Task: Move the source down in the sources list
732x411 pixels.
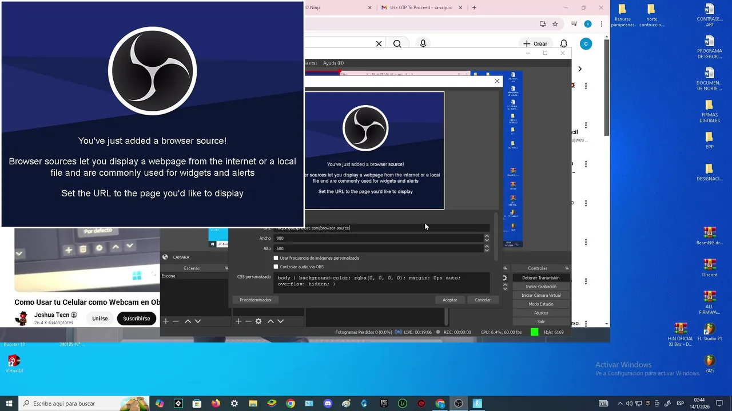Action: (281, 321)
